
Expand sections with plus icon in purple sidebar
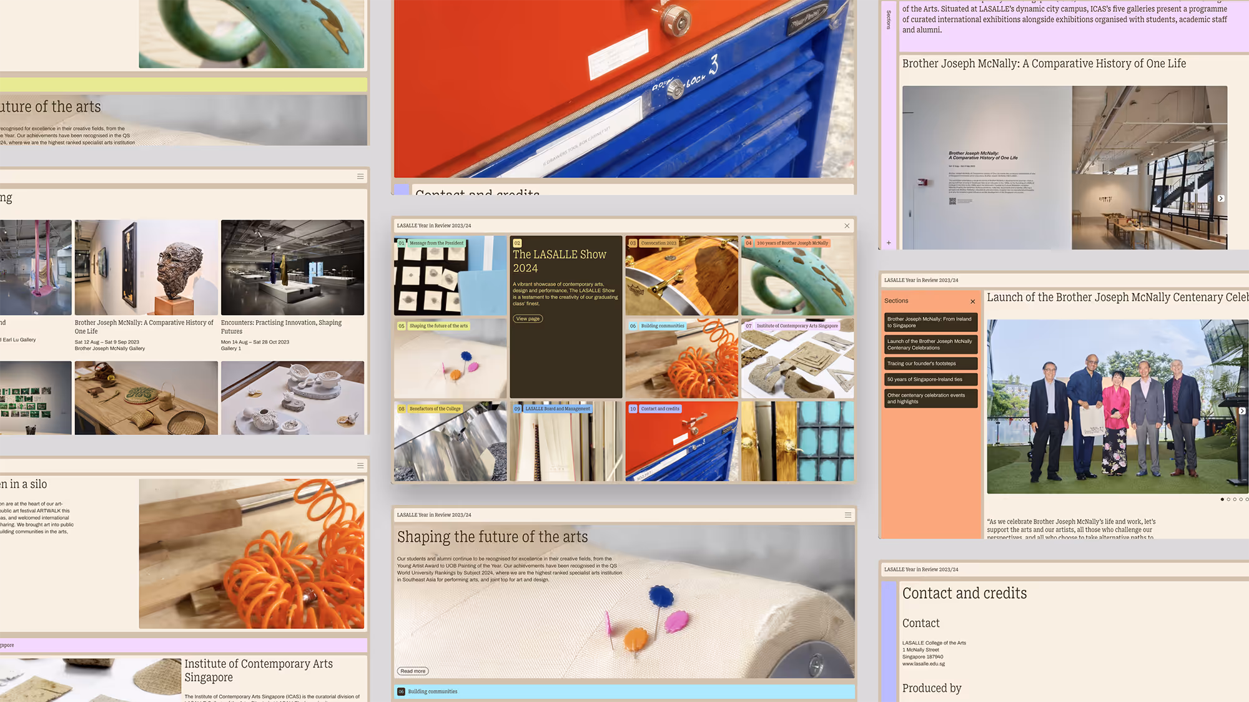tap(889, 243)
